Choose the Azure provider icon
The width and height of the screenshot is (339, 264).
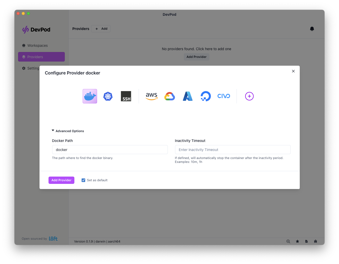point(187,96)
